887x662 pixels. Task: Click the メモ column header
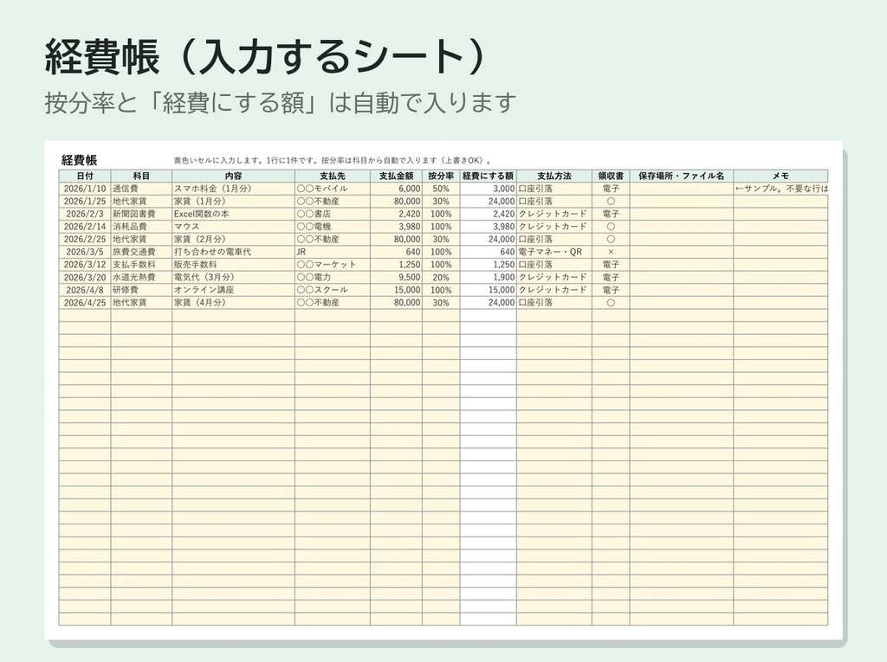tap(780, 176)
